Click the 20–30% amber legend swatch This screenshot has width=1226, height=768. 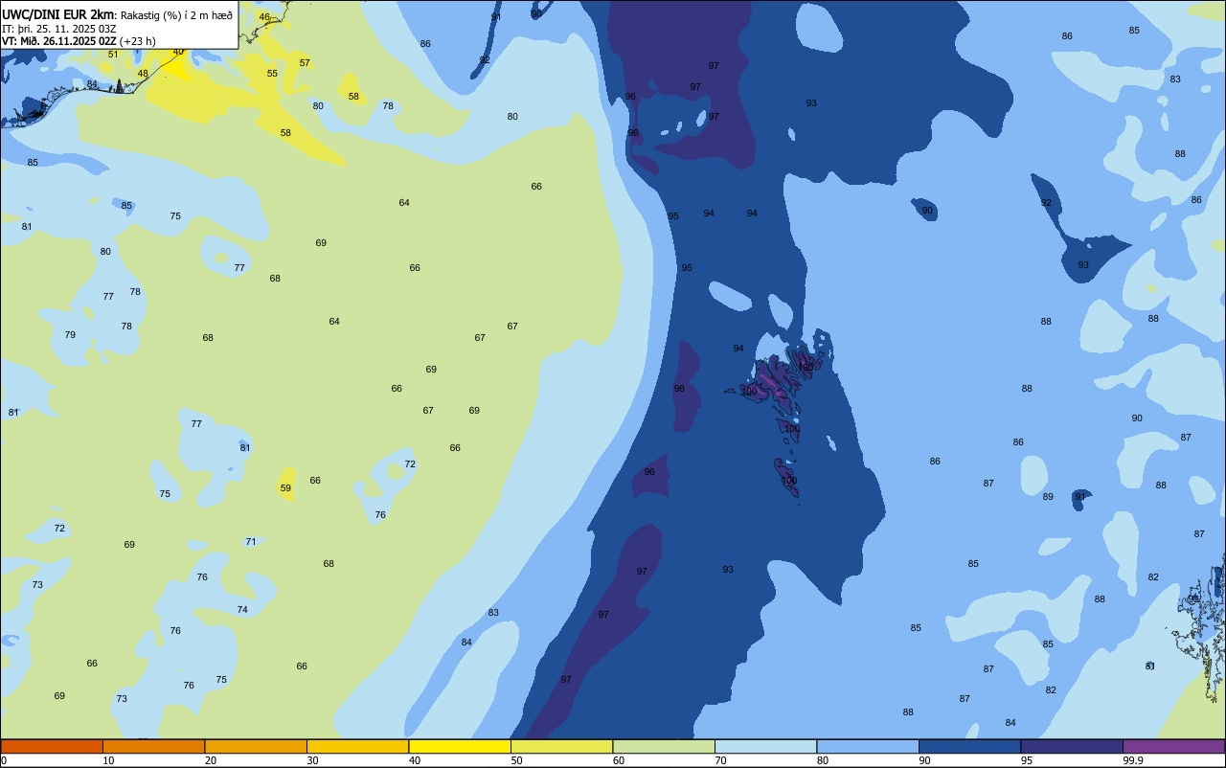(x=256, y=746)
